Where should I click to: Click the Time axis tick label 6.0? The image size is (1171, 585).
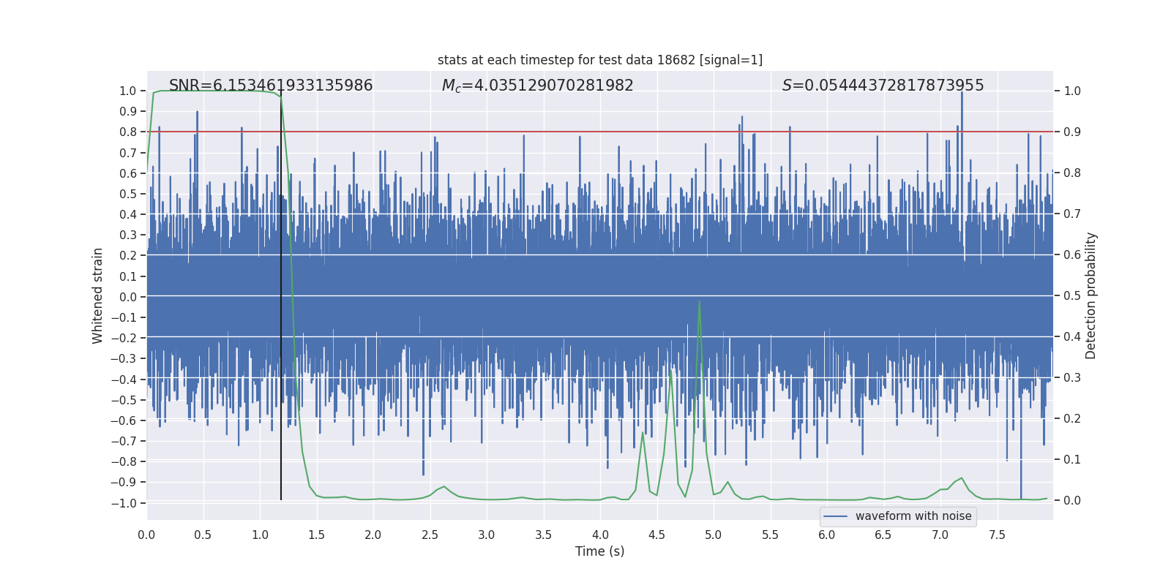[827, 535]
